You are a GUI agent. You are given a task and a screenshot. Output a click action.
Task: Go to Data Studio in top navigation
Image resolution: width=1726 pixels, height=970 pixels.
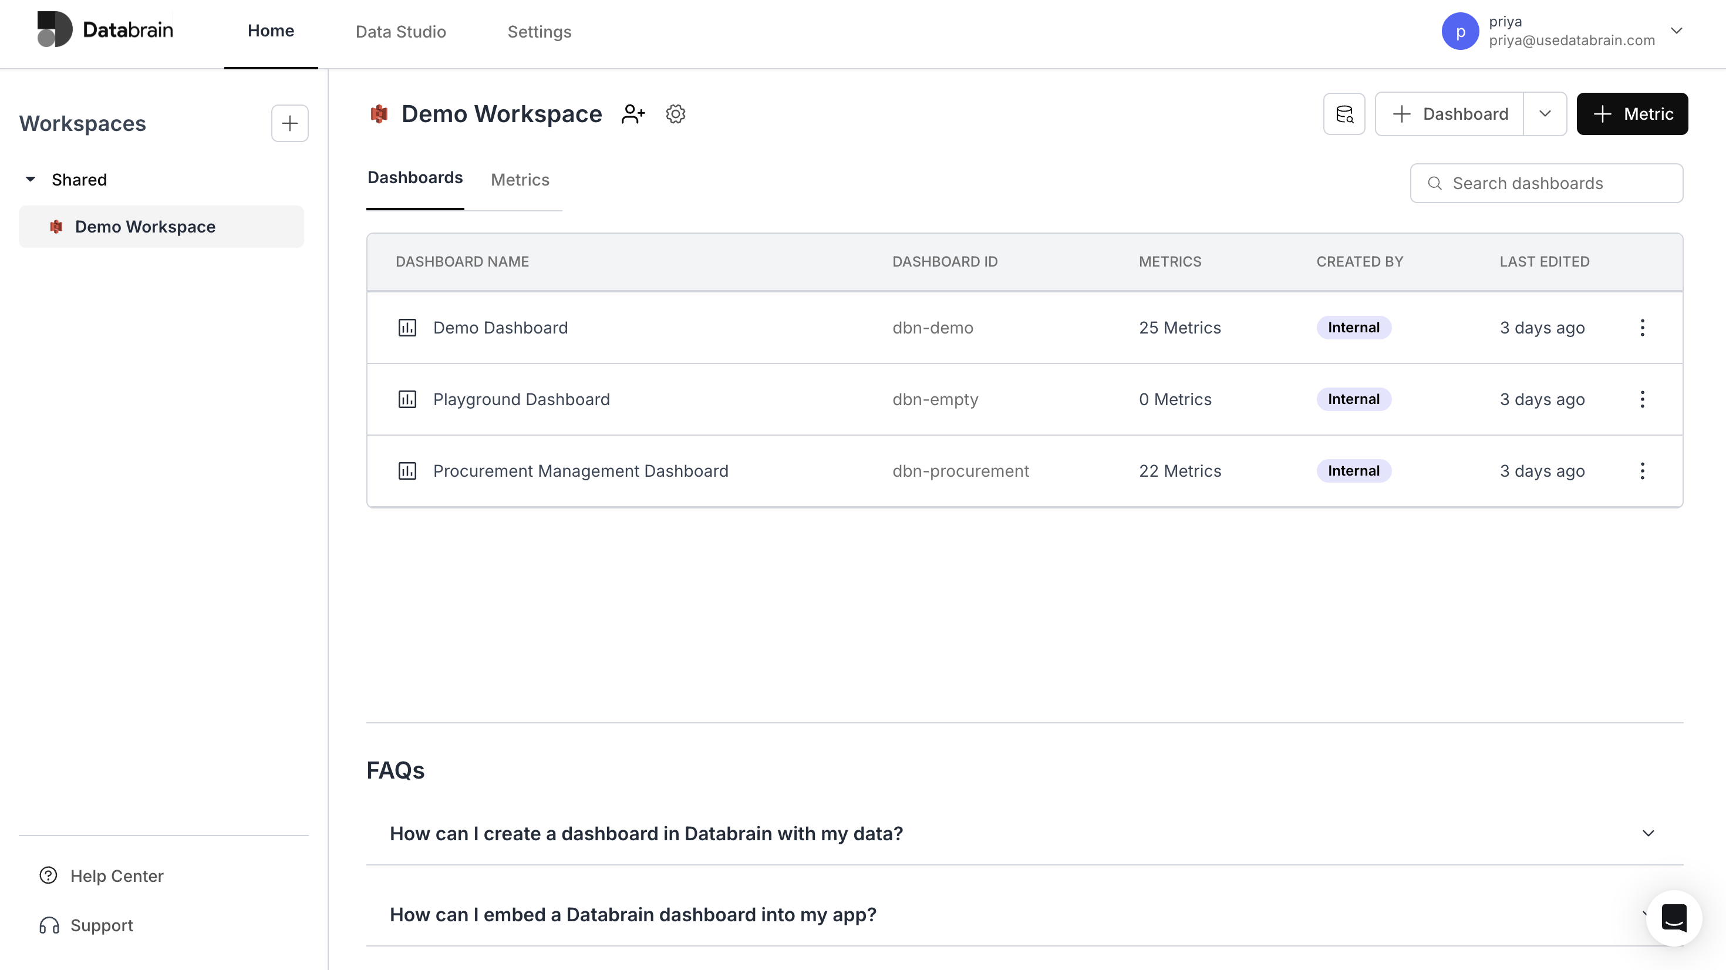(400, 32)
